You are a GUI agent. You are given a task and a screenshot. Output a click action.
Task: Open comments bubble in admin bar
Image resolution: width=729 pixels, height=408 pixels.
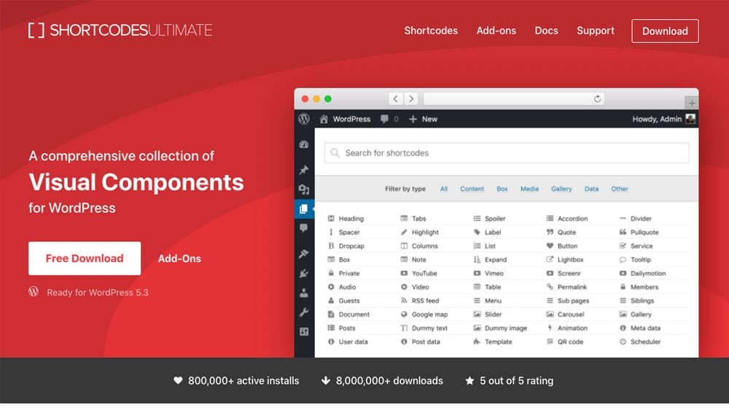pyautogui.click(x=384, y=119)
